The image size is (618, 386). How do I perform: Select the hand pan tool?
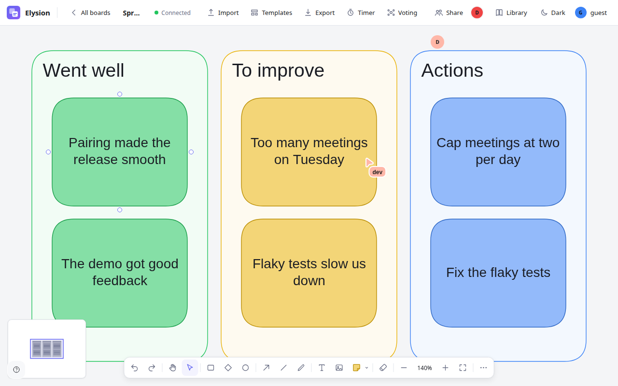pos(172,368)
